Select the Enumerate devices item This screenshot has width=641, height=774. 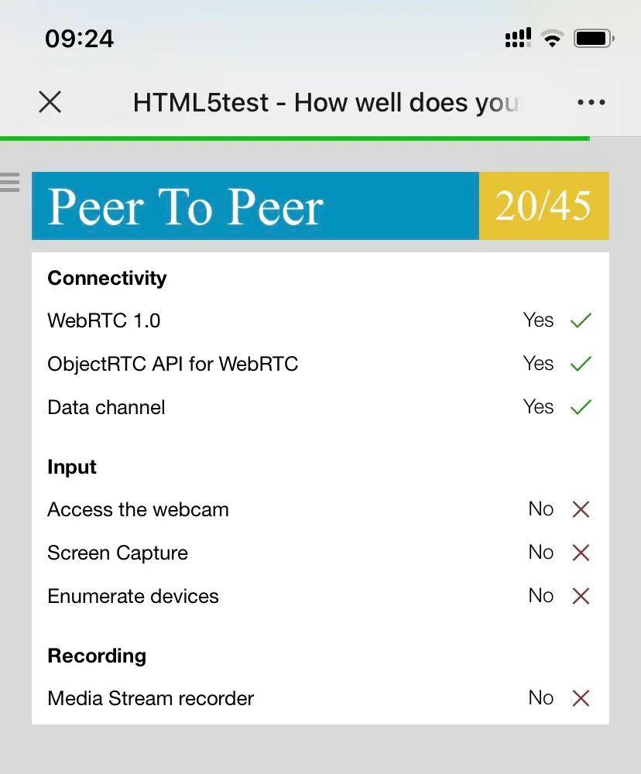(x=133, y=596)
